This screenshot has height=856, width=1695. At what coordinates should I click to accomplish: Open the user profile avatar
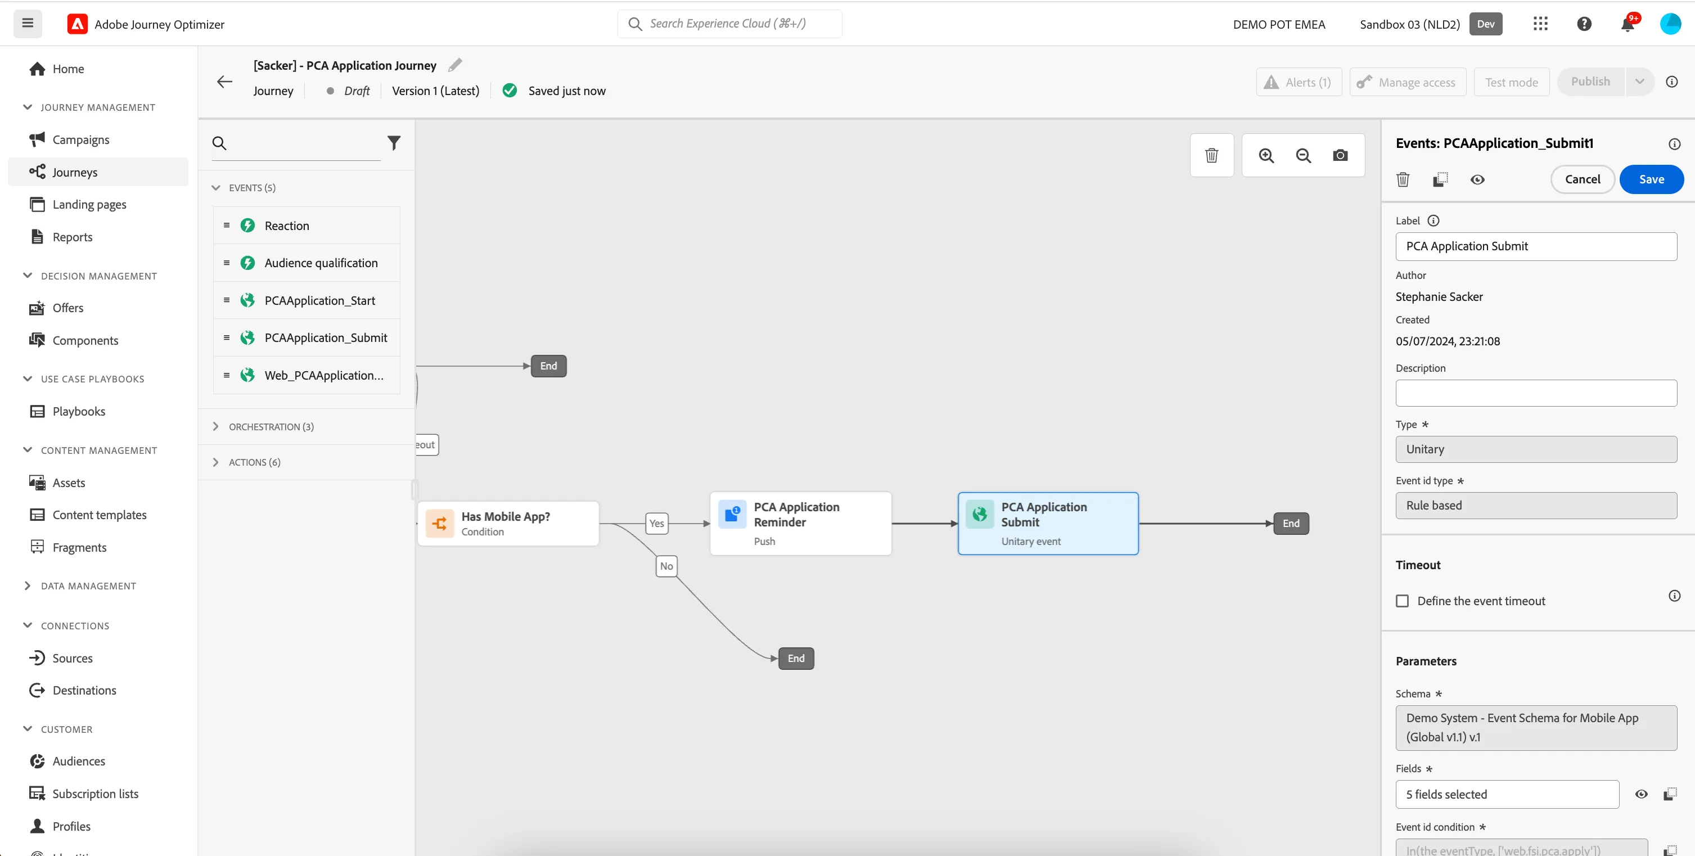coord(1671,24)
